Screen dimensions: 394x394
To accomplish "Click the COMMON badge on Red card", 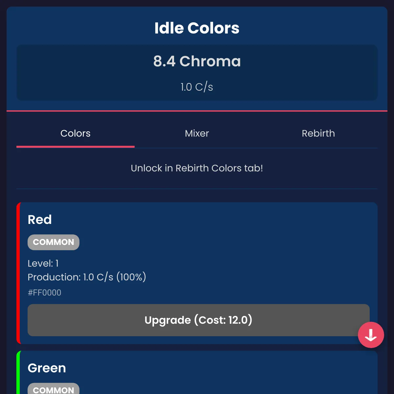I will [54, 242].
